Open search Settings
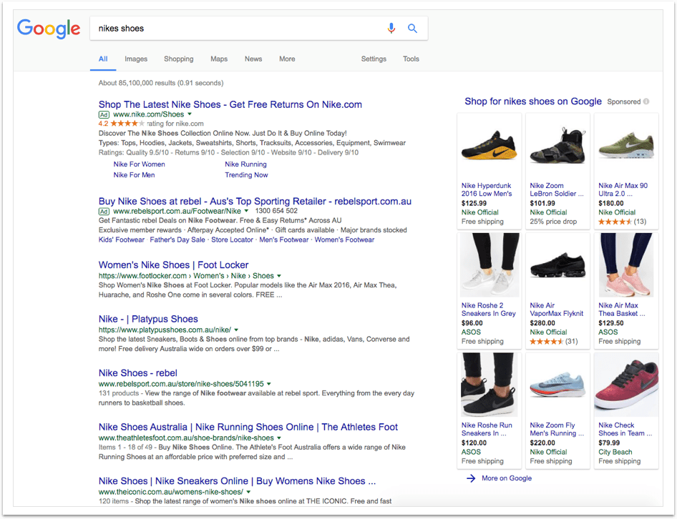The height and width of the screenshot is (519, 677). [374, 59]
